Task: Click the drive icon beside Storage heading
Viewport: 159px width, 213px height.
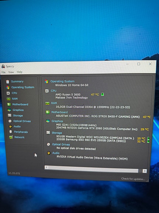Action: 48,133
